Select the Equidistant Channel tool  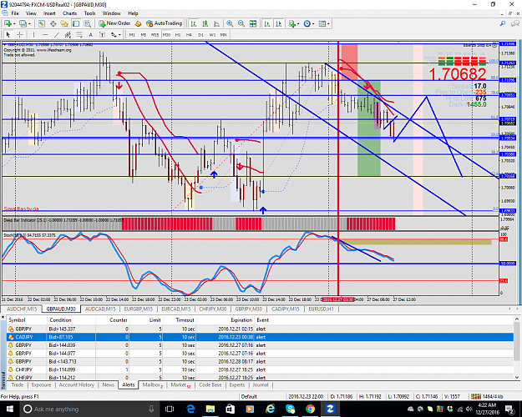(x=68, y=34)
